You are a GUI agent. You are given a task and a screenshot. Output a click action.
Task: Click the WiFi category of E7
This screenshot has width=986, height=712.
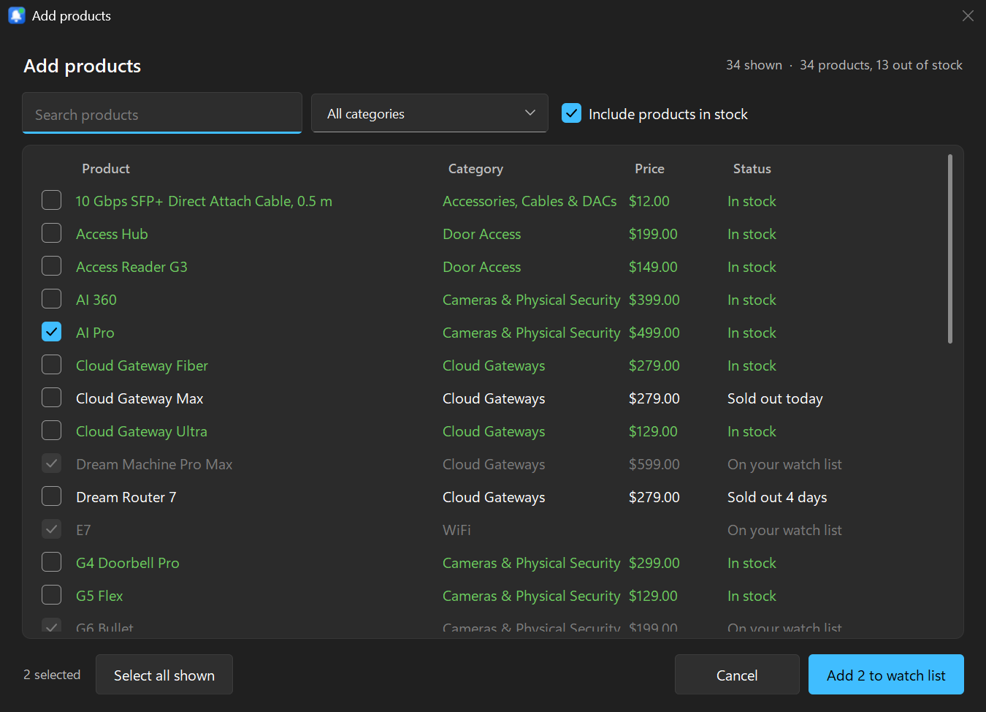(456, 530)
